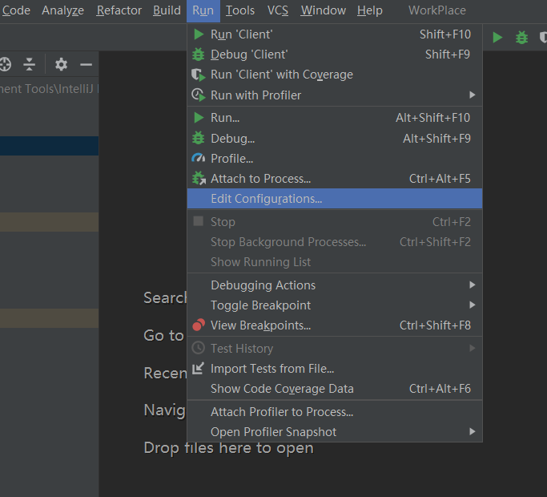Click the import arrow icon beside Import Tests

click(198, 369)
